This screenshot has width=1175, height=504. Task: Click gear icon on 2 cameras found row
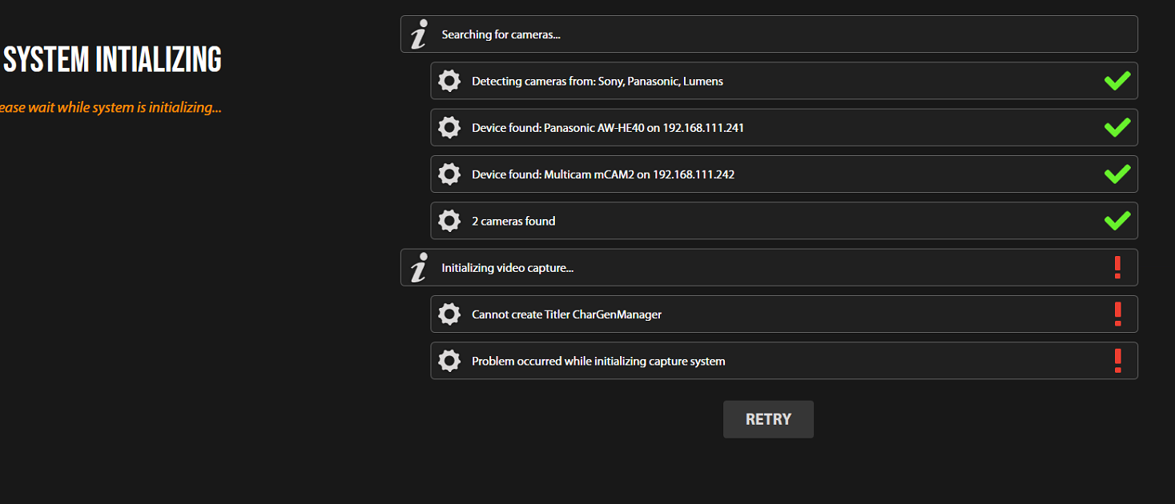coord(449,221)
